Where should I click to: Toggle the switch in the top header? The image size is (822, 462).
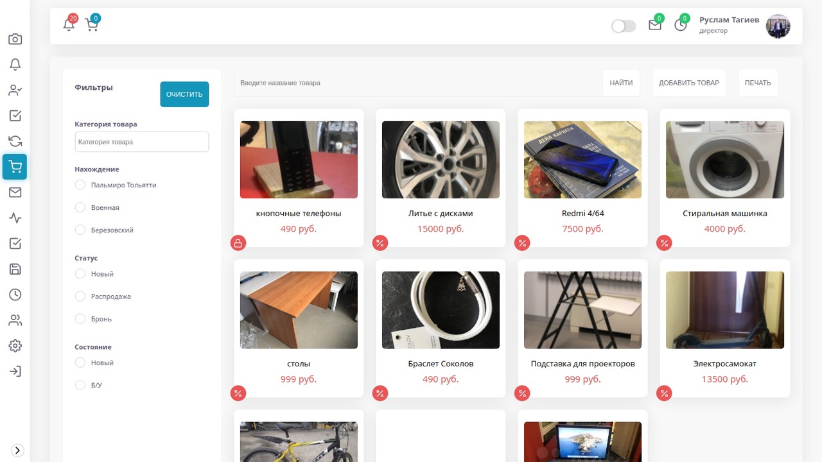point(624,26)
